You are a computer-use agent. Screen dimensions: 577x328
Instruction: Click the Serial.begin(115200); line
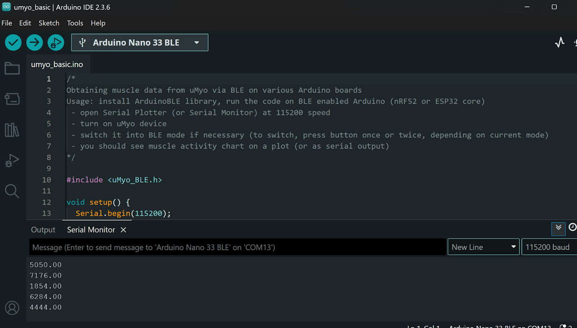tap(123, 214)
